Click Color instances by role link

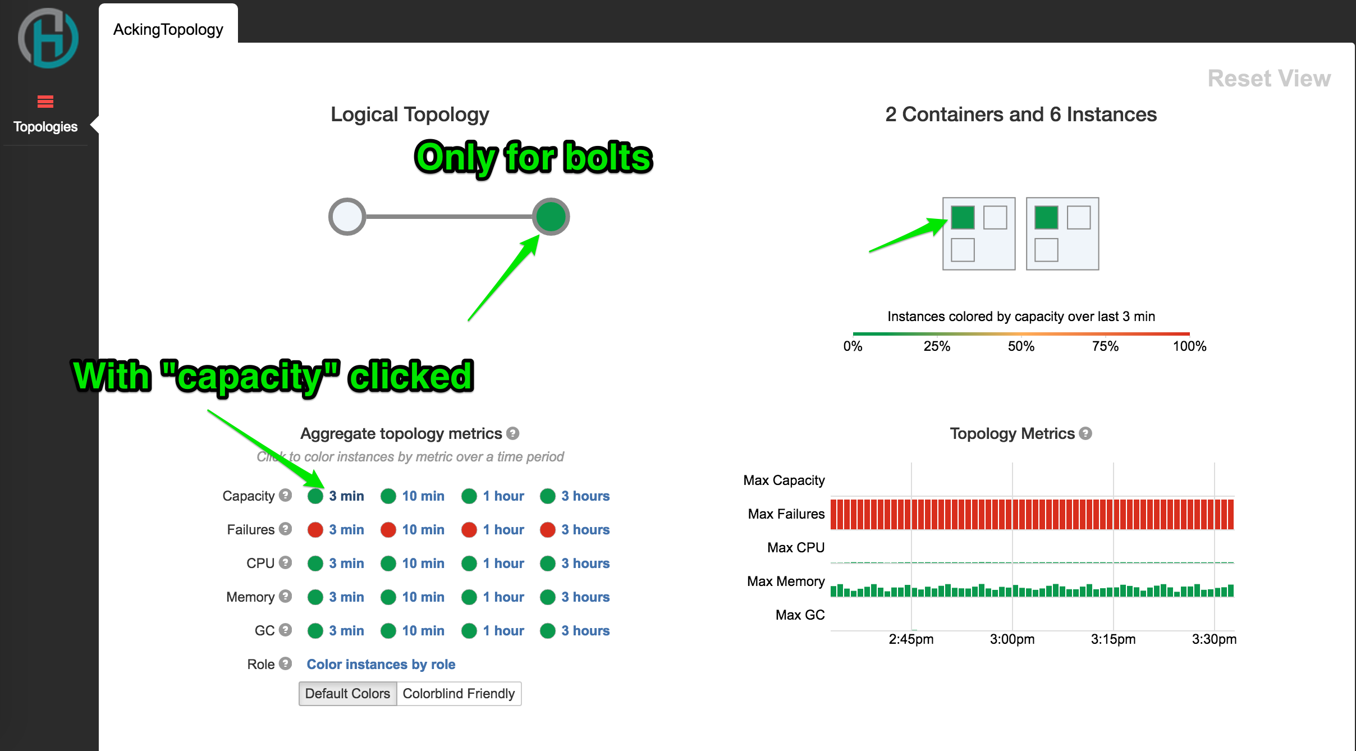[381, 665]
